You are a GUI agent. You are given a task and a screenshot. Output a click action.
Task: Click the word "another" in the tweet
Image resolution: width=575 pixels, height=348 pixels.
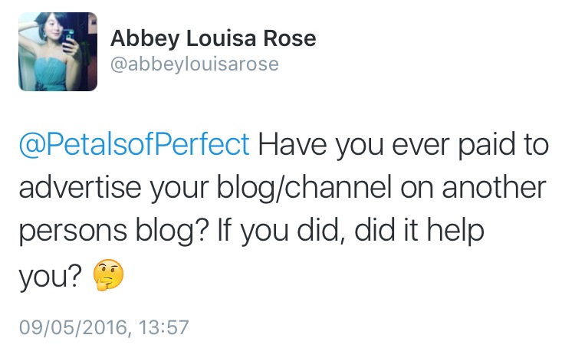pos(494,187)
